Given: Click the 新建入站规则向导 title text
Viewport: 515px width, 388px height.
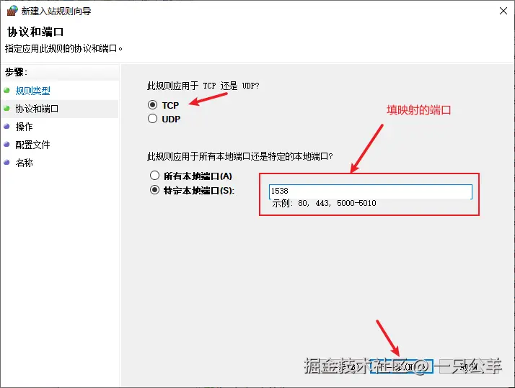Looking at the screenshot, I should (56, 11).
